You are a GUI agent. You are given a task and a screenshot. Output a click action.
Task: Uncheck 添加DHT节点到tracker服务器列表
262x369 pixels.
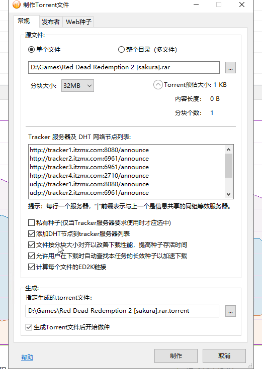pyautogui.click(x=31, y=233)
